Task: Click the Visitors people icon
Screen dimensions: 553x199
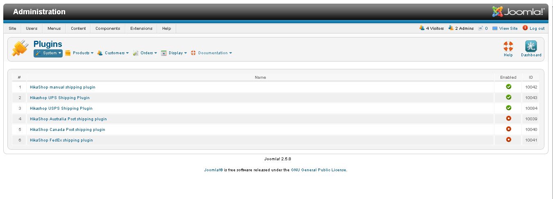Action: 422,28
